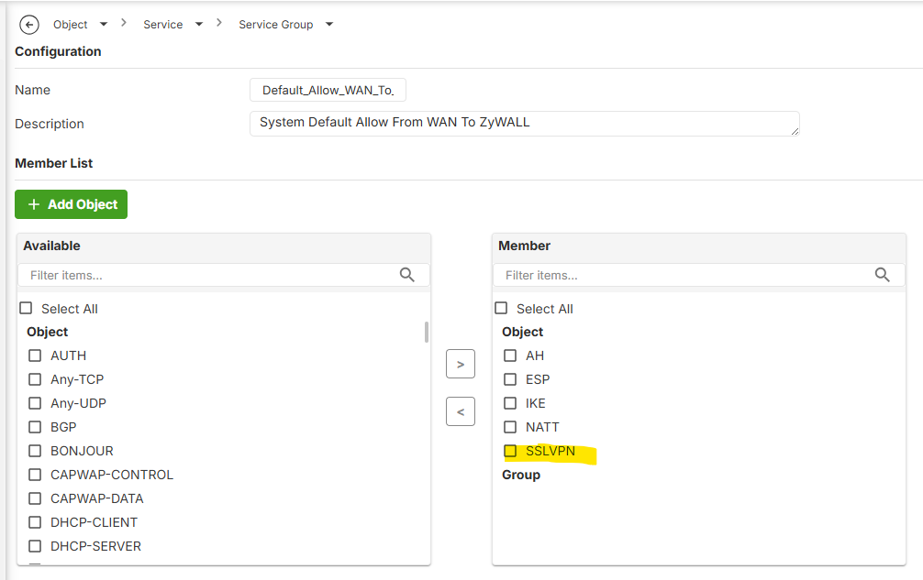Viewport: 923px width, 580px height.
Task: Expand the Object breadcrumb dropdown
Action: pyautogui.click(x=104, y=25)
